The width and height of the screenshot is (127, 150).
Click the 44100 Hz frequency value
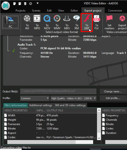coord(47,53)
